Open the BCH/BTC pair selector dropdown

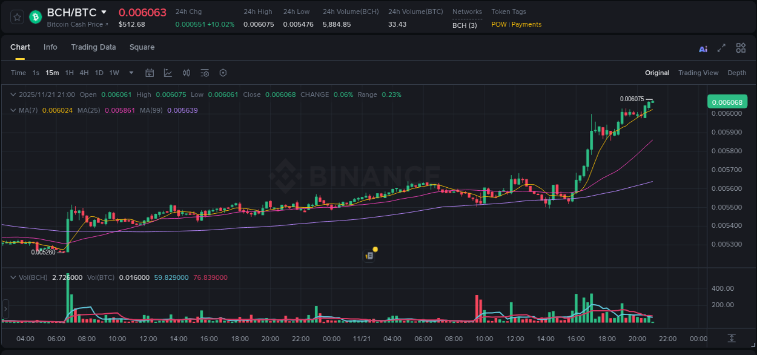point(104,12)
